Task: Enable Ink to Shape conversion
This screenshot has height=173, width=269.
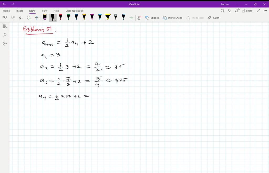Action: [173, 18]
